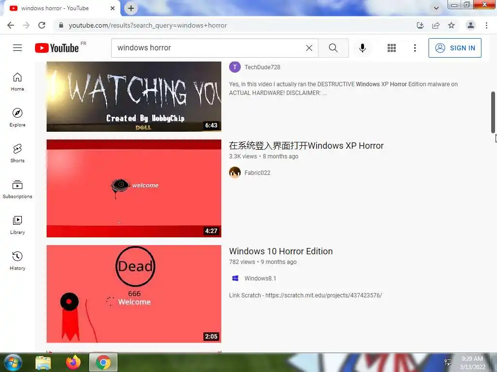
Task: Click the browser forward arrow
Action: pos(26,25)
